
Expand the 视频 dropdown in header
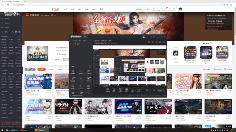[x=87, y=9]
